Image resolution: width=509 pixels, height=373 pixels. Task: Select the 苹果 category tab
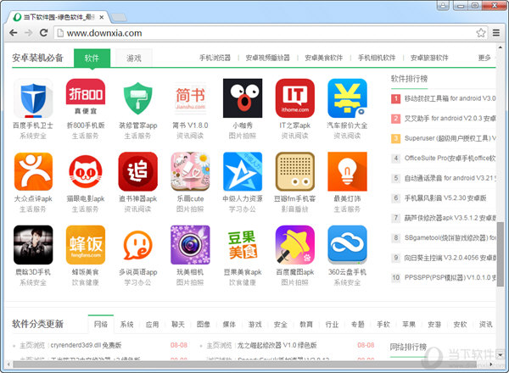[x=409, y=325]
